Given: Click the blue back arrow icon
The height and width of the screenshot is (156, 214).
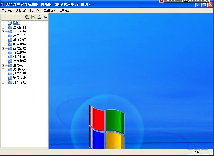Looking at the screenshot, I should coord(45,17).
